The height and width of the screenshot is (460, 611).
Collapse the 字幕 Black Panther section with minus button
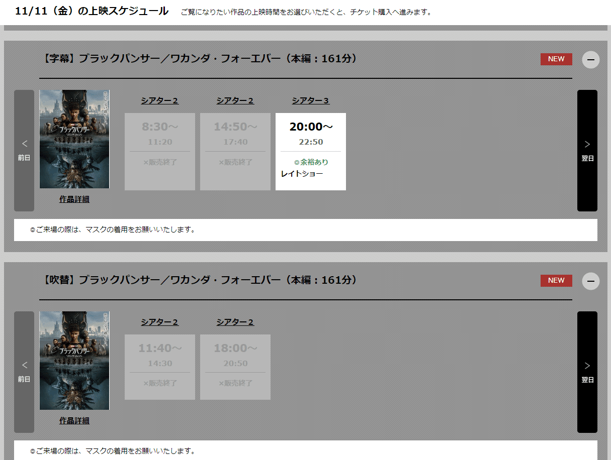click(590, 60)
